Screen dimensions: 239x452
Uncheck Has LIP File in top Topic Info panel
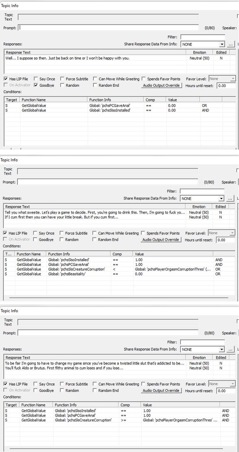tap(6, 79)
